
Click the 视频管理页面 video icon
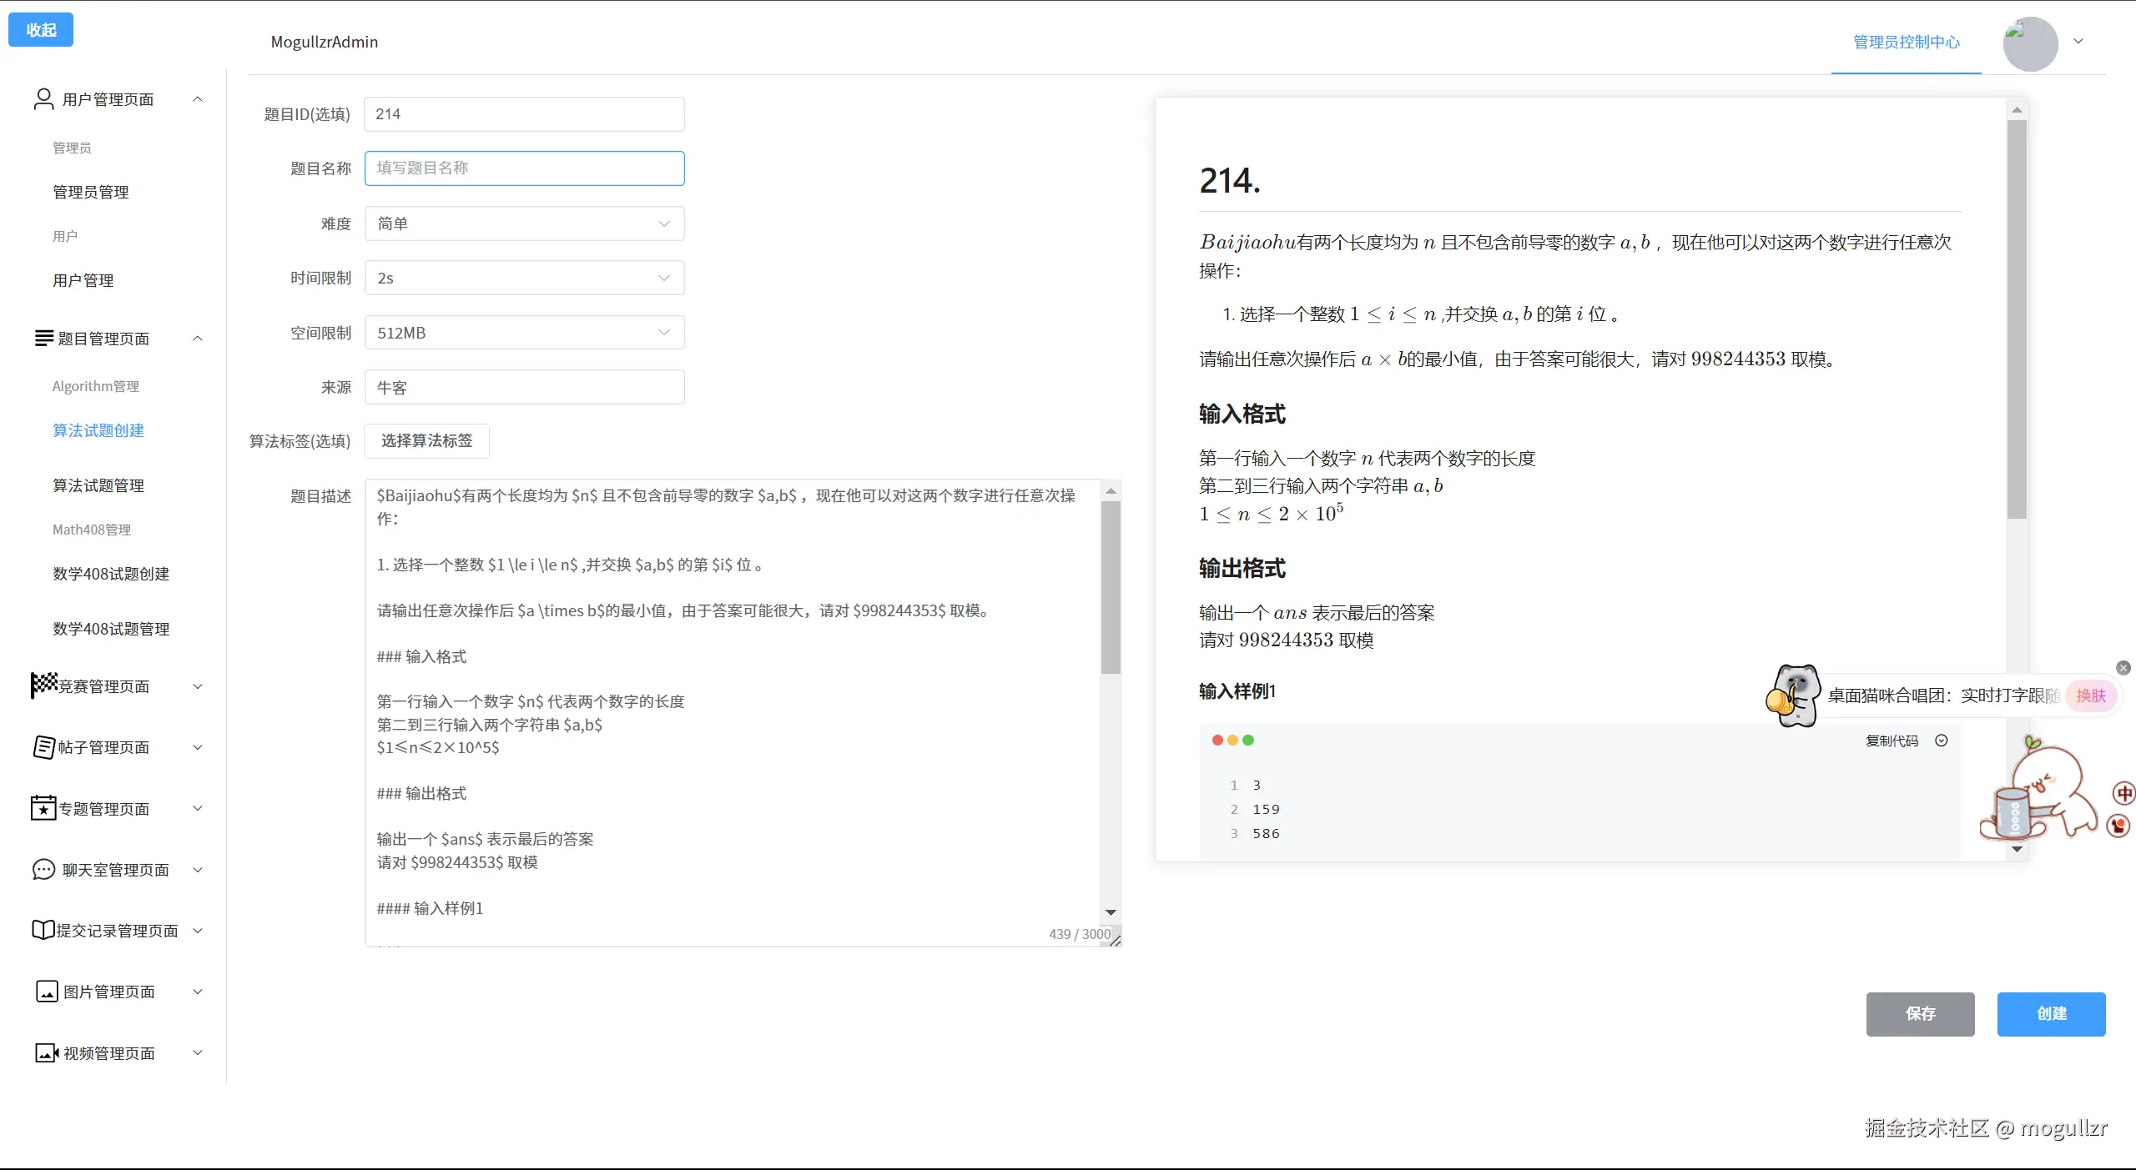pos(46,1052)
